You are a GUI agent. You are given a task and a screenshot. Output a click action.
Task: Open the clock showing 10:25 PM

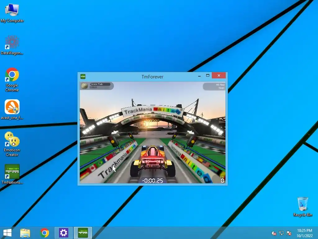305,233
